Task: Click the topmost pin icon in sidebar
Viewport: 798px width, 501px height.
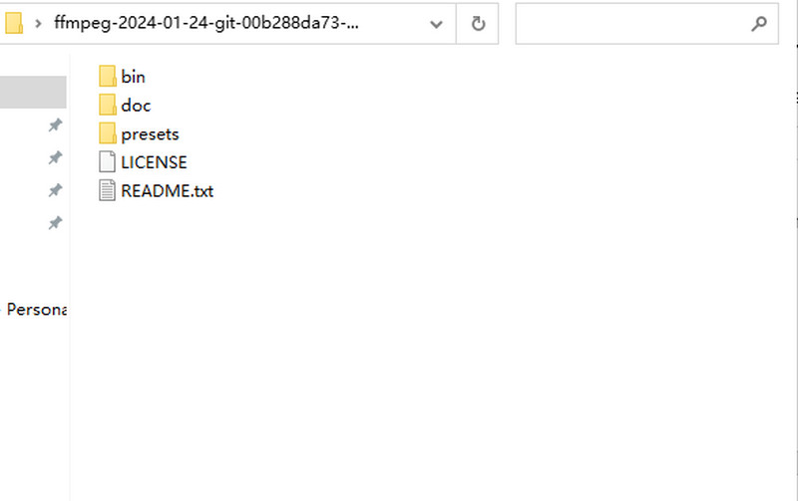Action: (x=55, y=125)
